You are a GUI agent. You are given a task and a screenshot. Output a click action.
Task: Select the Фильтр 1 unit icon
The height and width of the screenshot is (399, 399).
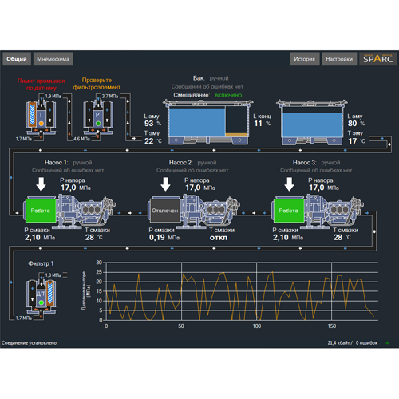click(x=41, y=295)
